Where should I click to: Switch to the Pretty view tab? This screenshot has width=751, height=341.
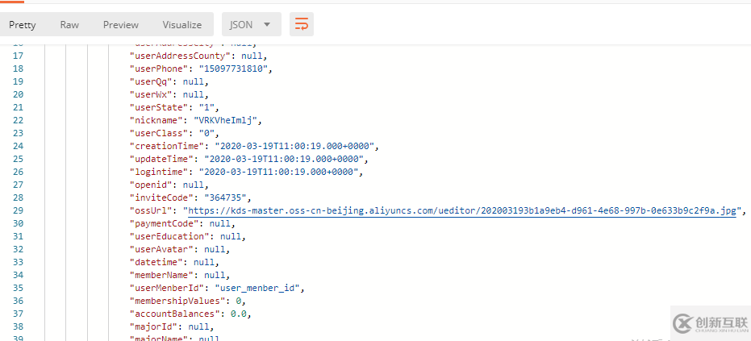23,25
